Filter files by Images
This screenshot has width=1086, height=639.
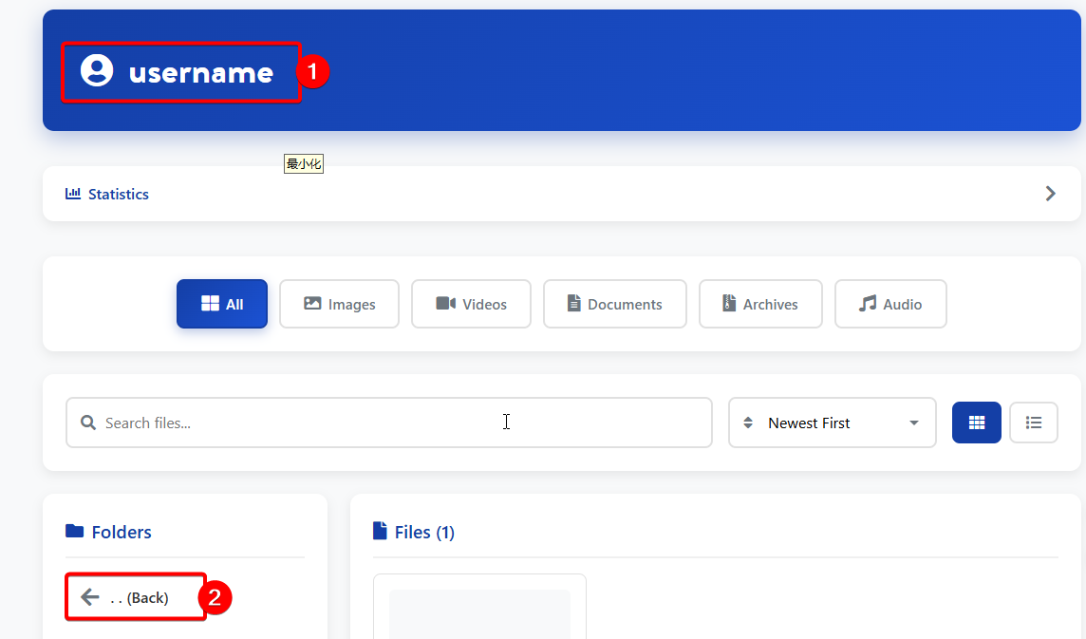(339, 304)
